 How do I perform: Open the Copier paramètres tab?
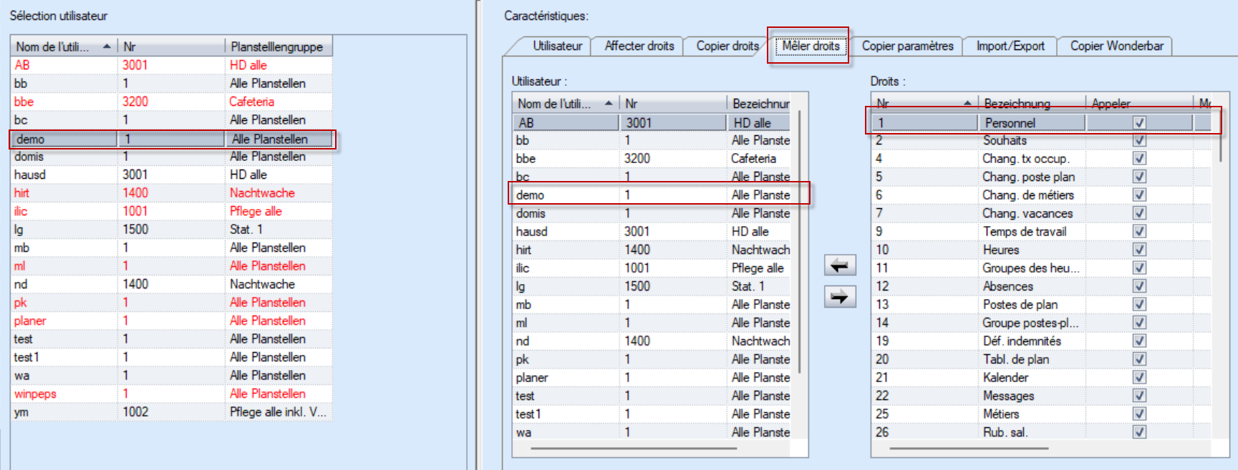(907, 46)
